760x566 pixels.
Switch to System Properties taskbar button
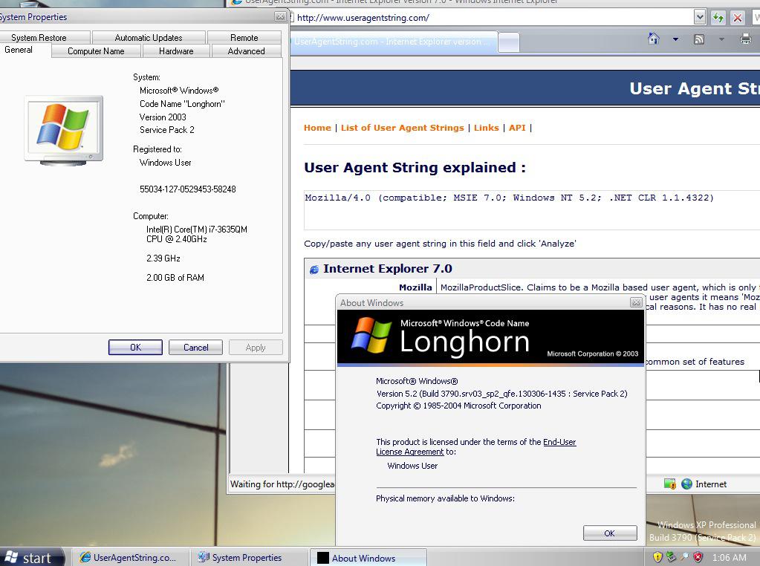250,558
